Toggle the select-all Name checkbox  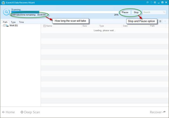coord(44,26)
